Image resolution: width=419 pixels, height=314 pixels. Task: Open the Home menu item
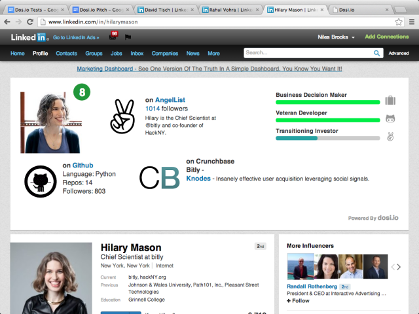click(x=18, y=54)
